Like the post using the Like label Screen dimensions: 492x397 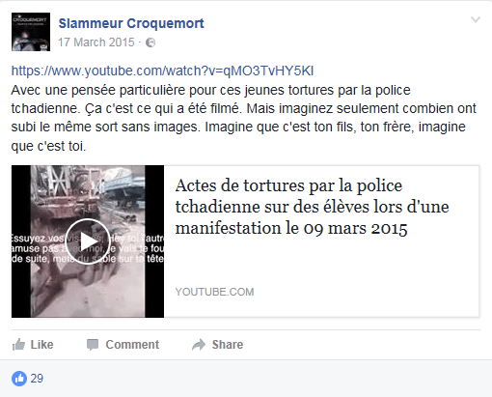[41, 345]
